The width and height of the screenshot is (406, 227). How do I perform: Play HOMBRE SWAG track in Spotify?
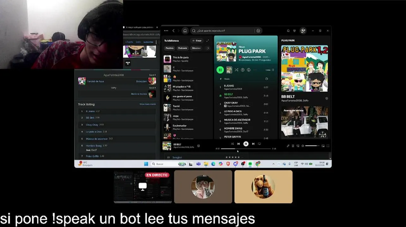pyautogui.click(x=246, y=130)
